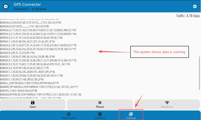Select the $GAGSV,3,1,09 line
Image resolution: width=201 pixels, height=120 pixels.
[x=38, y=45]
